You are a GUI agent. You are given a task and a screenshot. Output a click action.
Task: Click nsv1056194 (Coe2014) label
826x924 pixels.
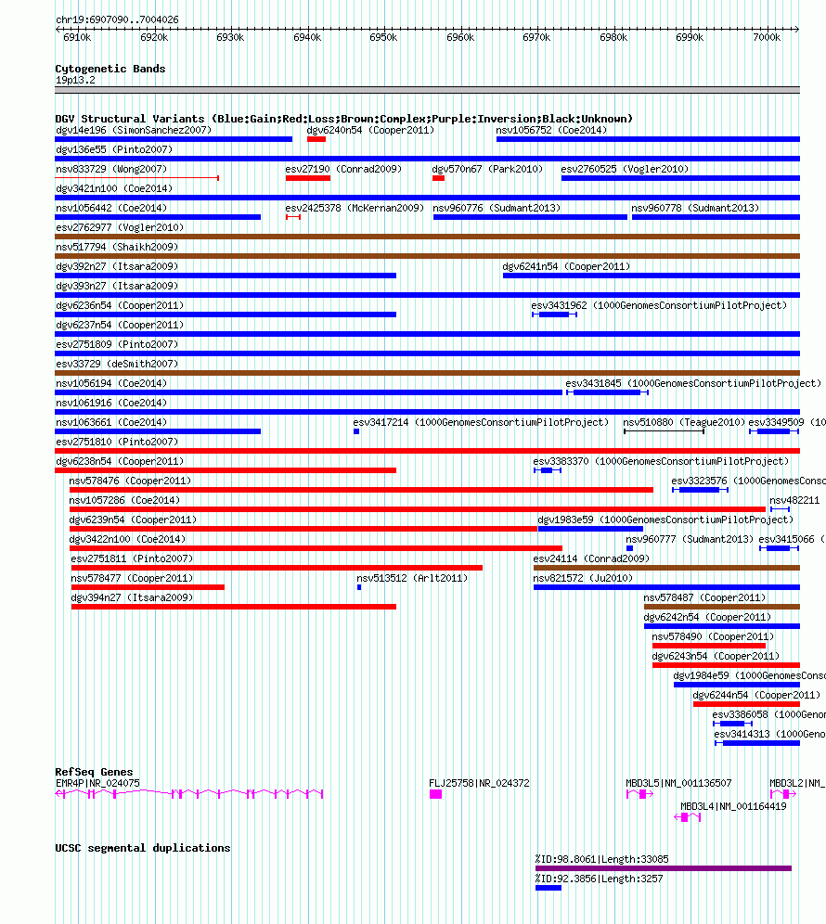point(111,383)
